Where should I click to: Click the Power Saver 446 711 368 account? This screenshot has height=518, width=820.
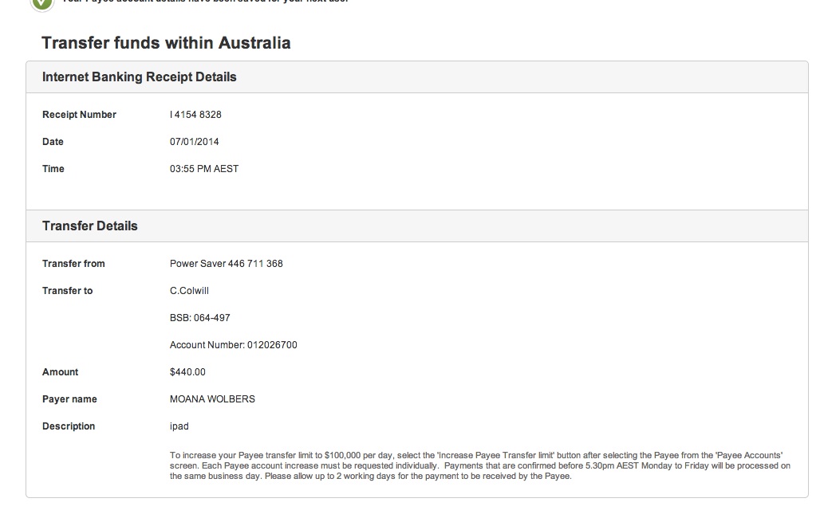click(x=226, y=264)
